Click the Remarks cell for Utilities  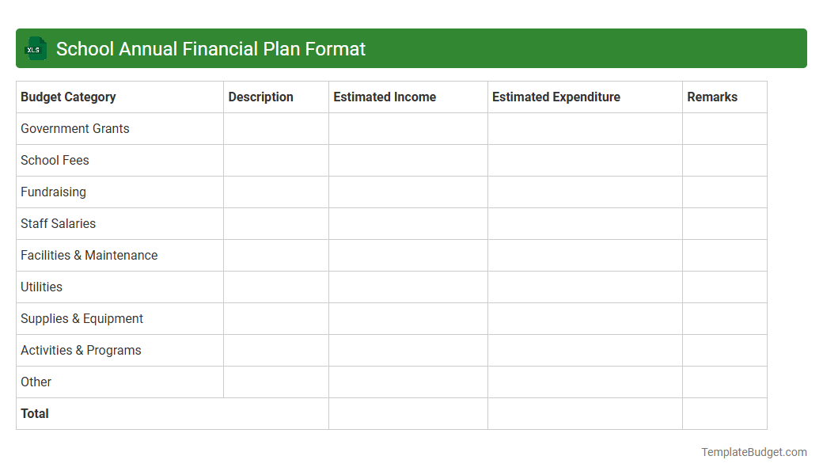click(x=724, y=287)
